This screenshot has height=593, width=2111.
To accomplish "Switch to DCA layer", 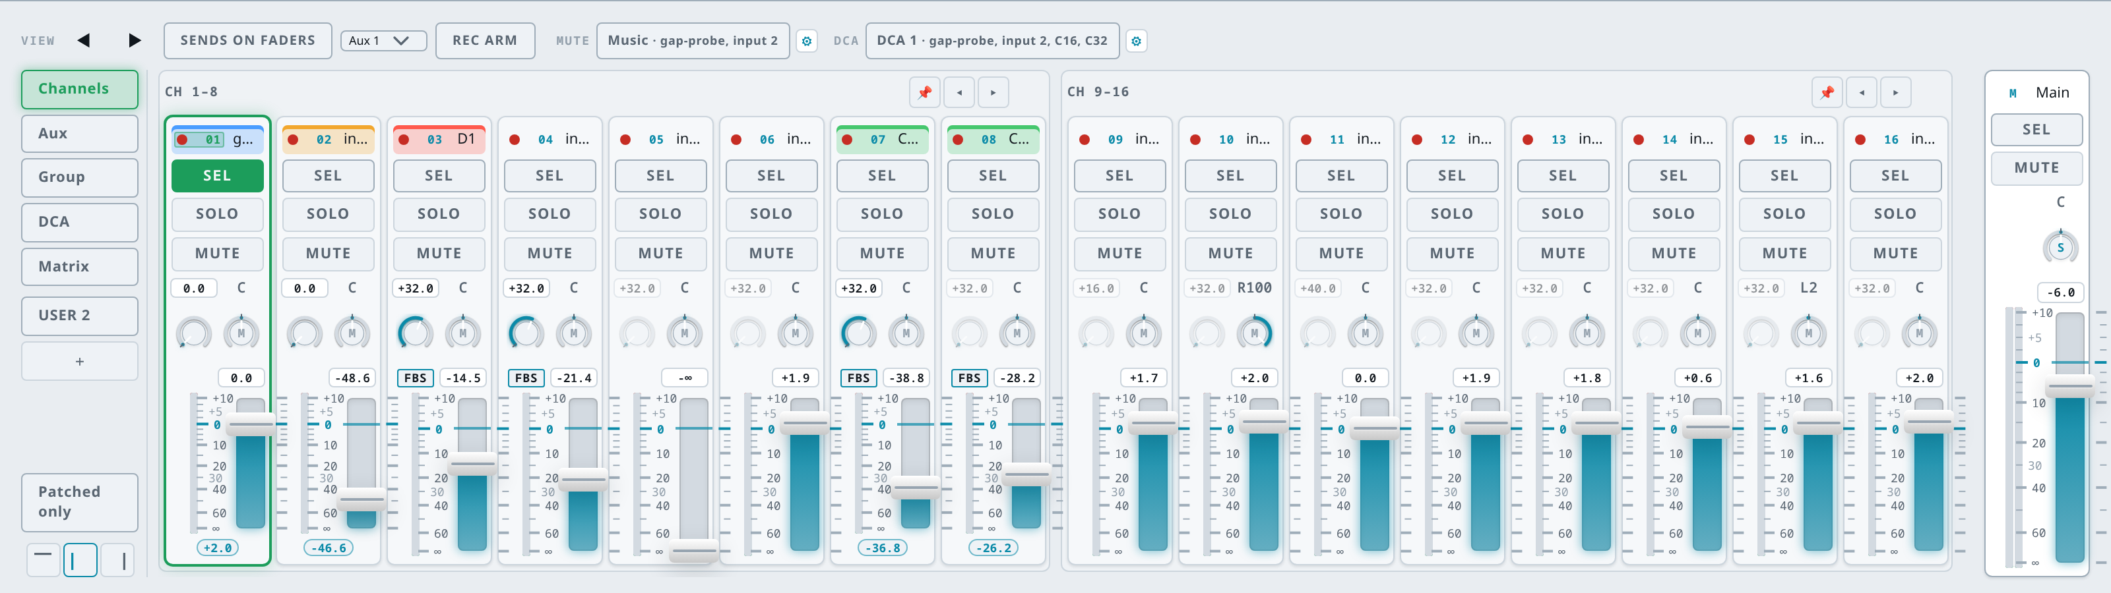I will click(x=79, y=222).
